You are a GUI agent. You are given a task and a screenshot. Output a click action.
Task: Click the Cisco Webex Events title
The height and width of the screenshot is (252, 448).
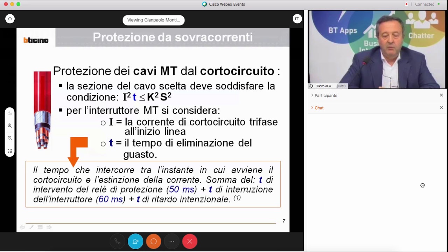click(x=227, y=4)
